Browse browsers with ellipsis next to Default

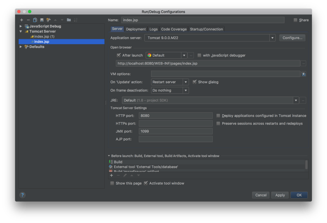(191, 56)
